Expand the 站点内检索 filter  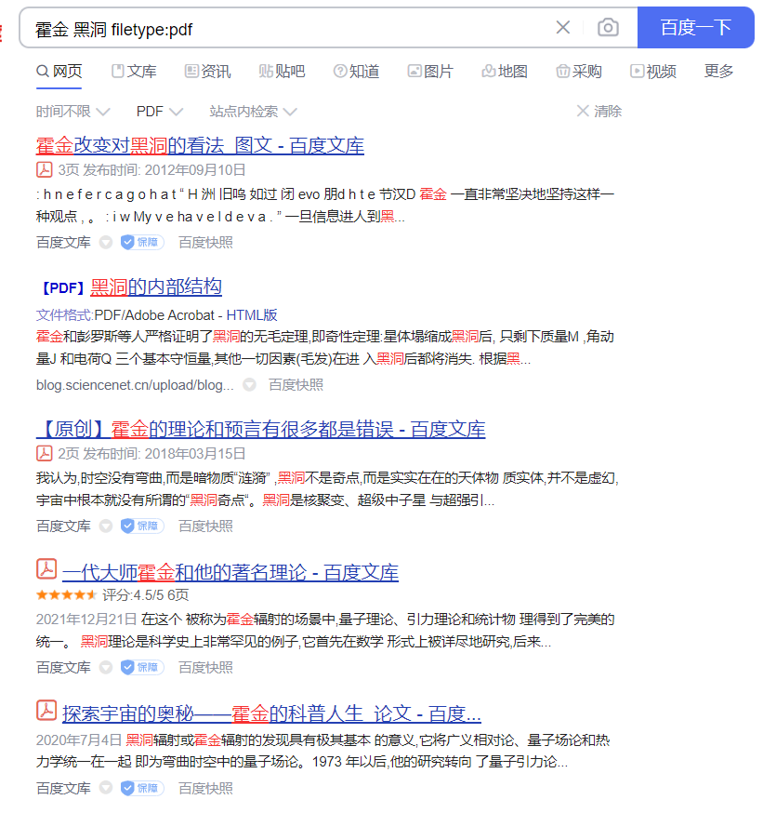click(x=254, y=112)
